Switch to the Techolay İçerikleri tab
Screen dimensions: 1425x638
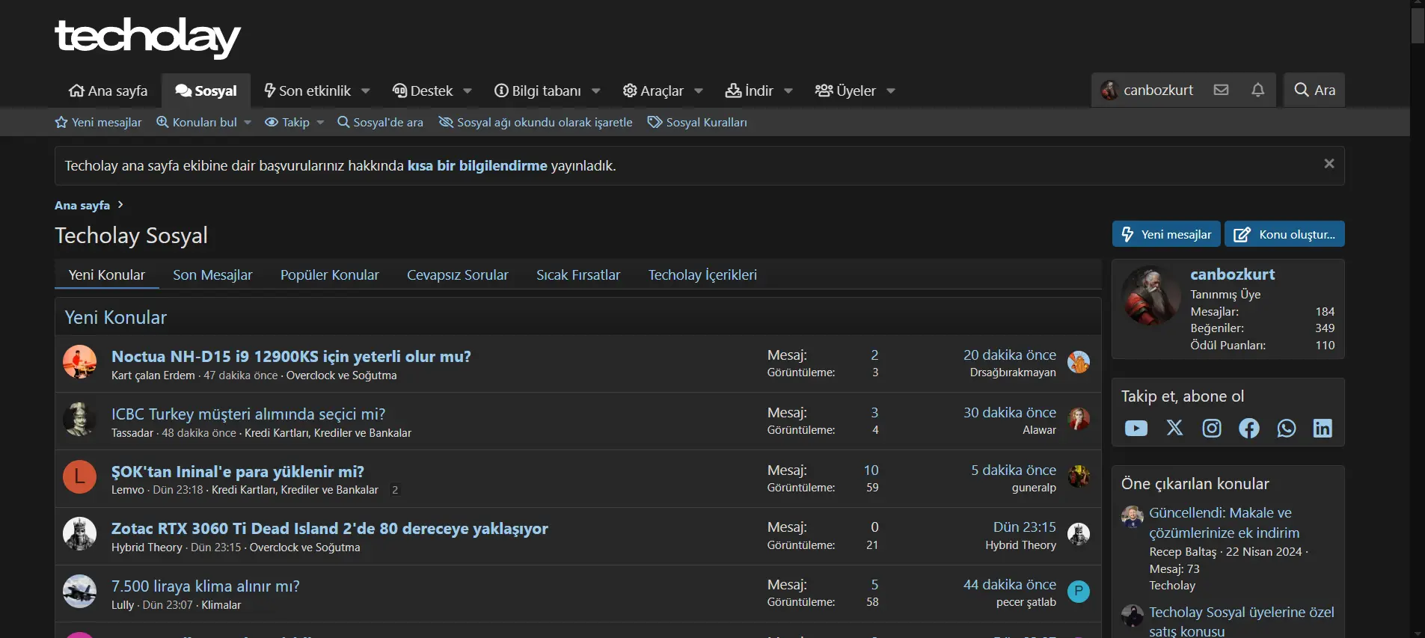click(x=702, y=274)
